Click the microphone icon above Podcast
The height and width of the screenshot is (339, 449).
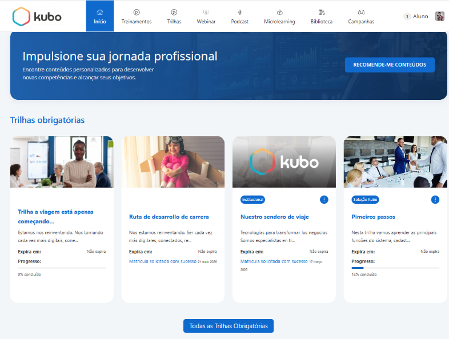pyautogui.click(x=240, y=13)
